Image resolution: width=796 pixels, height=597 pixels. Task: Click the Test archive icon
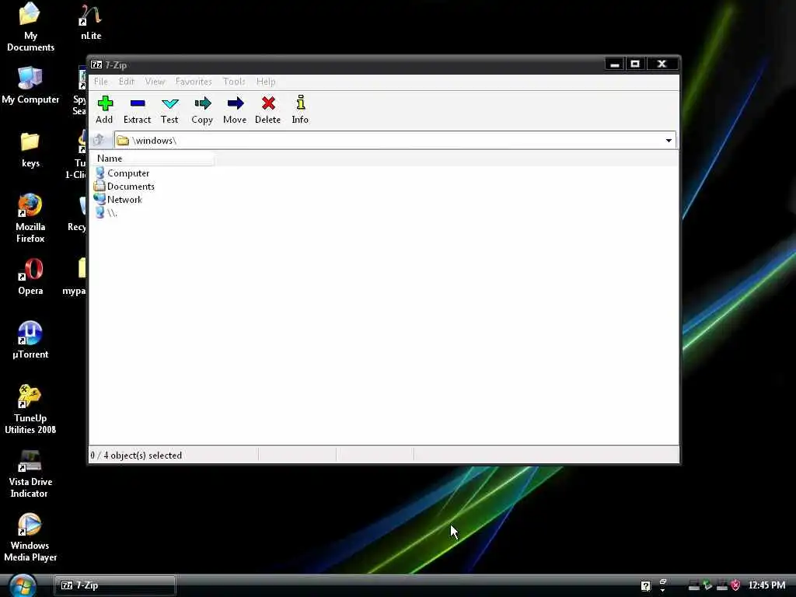coord(169,103)
